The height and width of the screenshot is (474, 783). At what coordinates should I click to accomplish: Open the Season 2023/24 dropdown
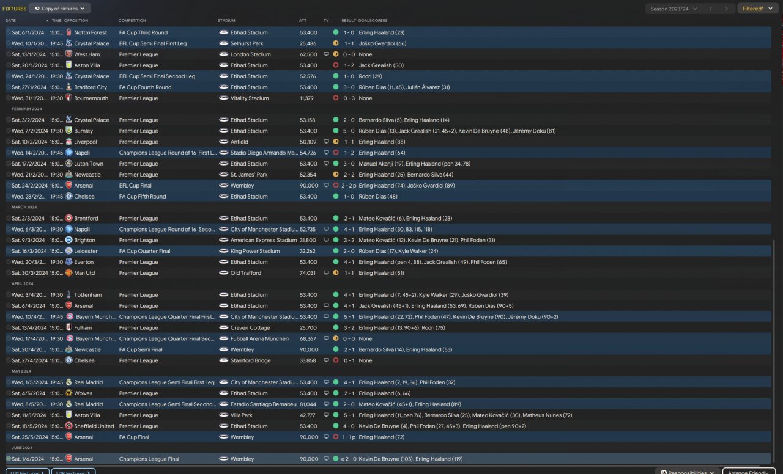673,9
